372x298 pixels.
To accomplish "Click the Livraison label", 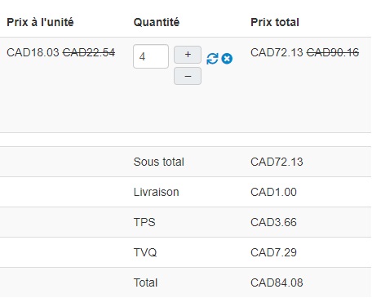I will [x=157, y=192].
